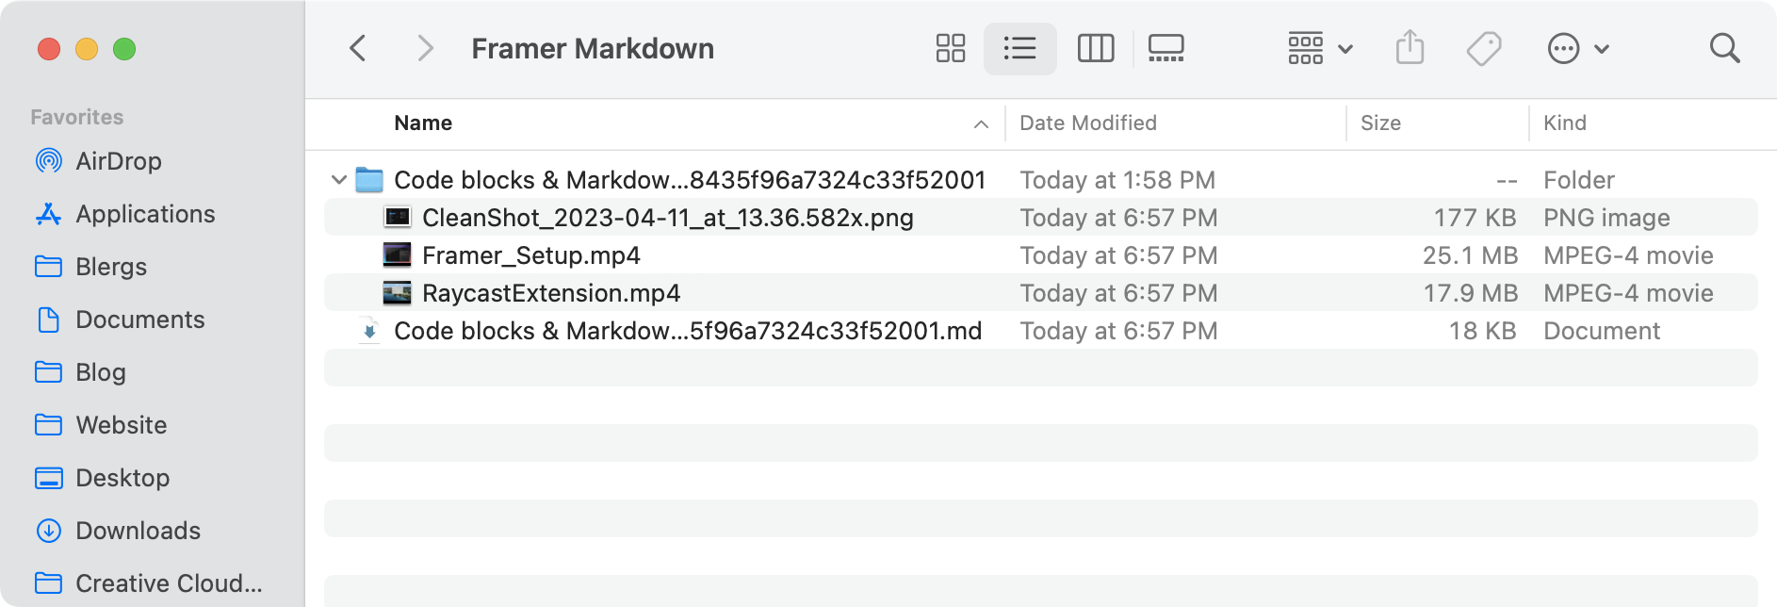Go back using the left chevron
Viewport: 1777px width, 607px height.
(358, 48)
